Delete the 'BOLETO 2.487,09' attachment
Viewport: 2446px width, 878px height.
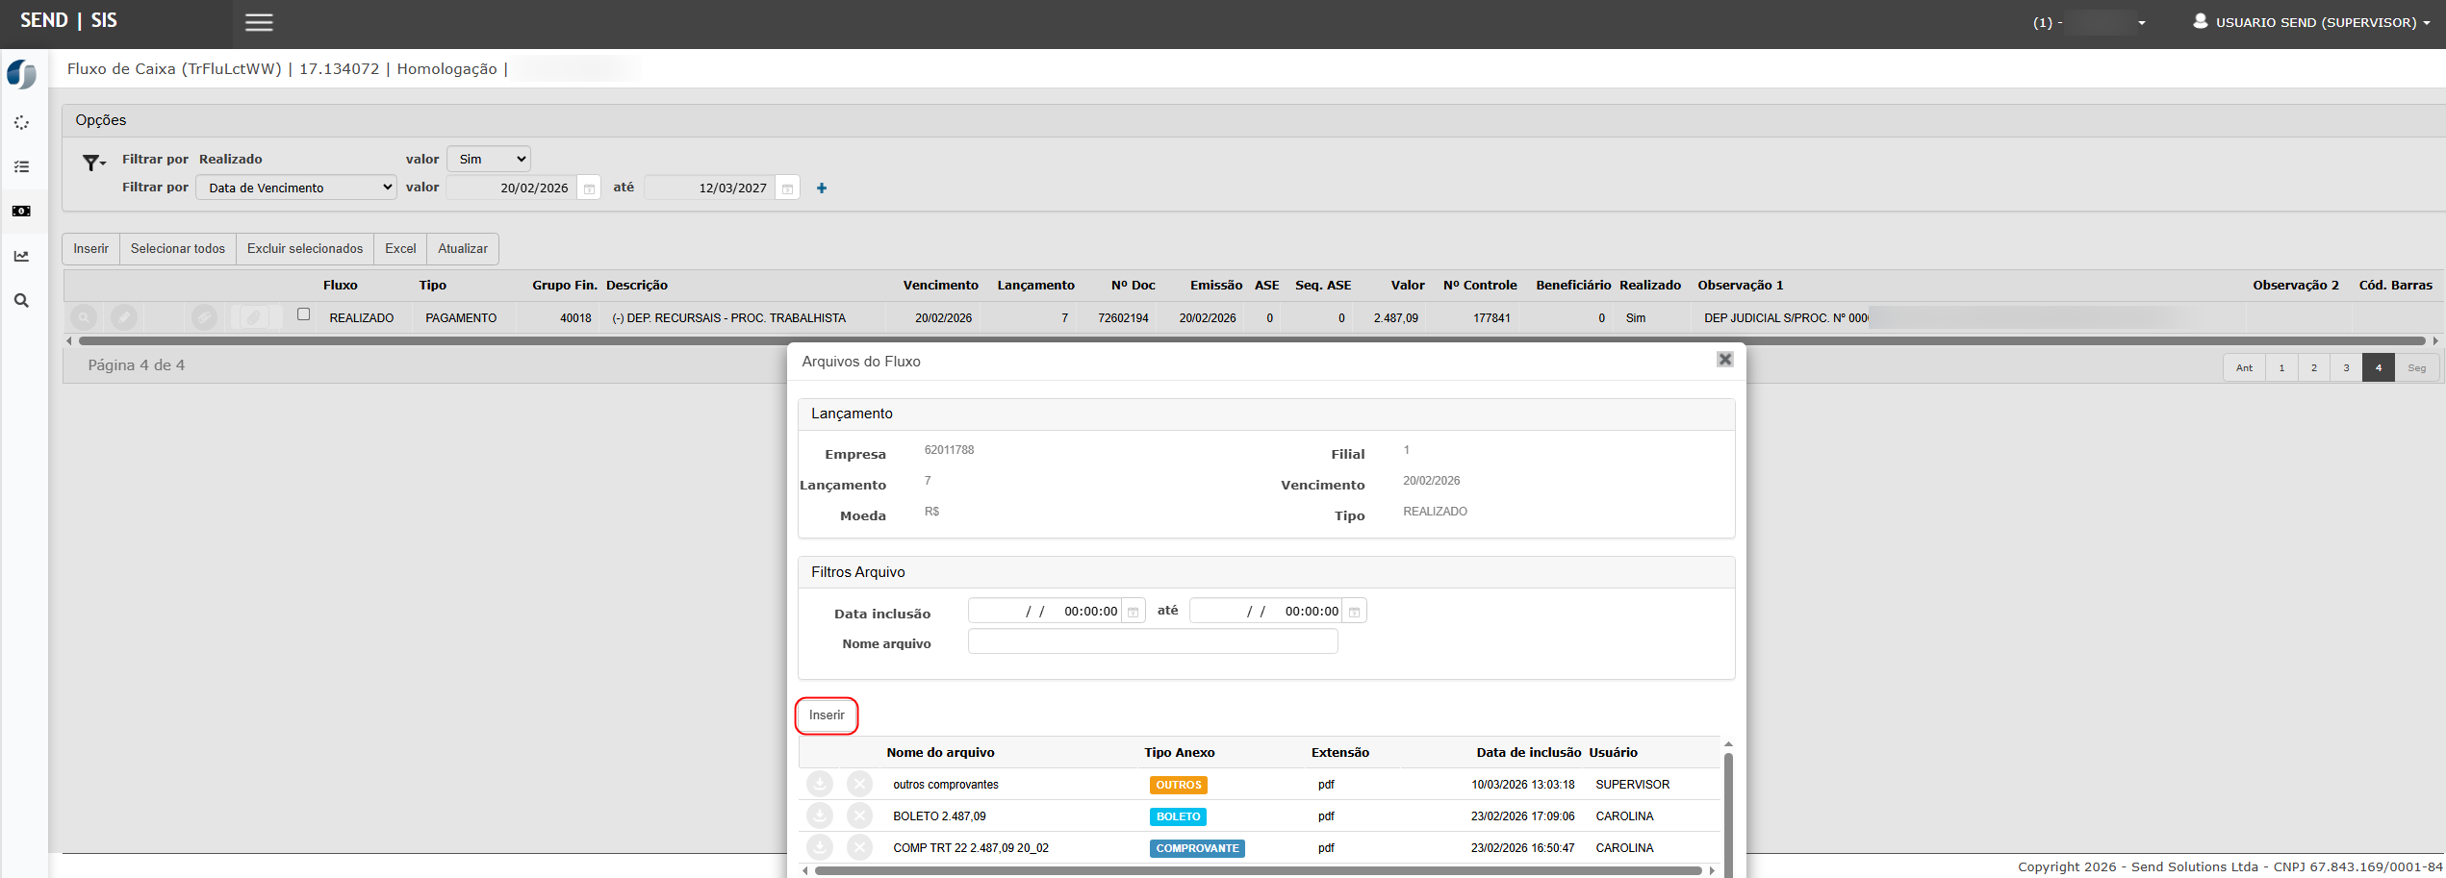pos(859,816)
